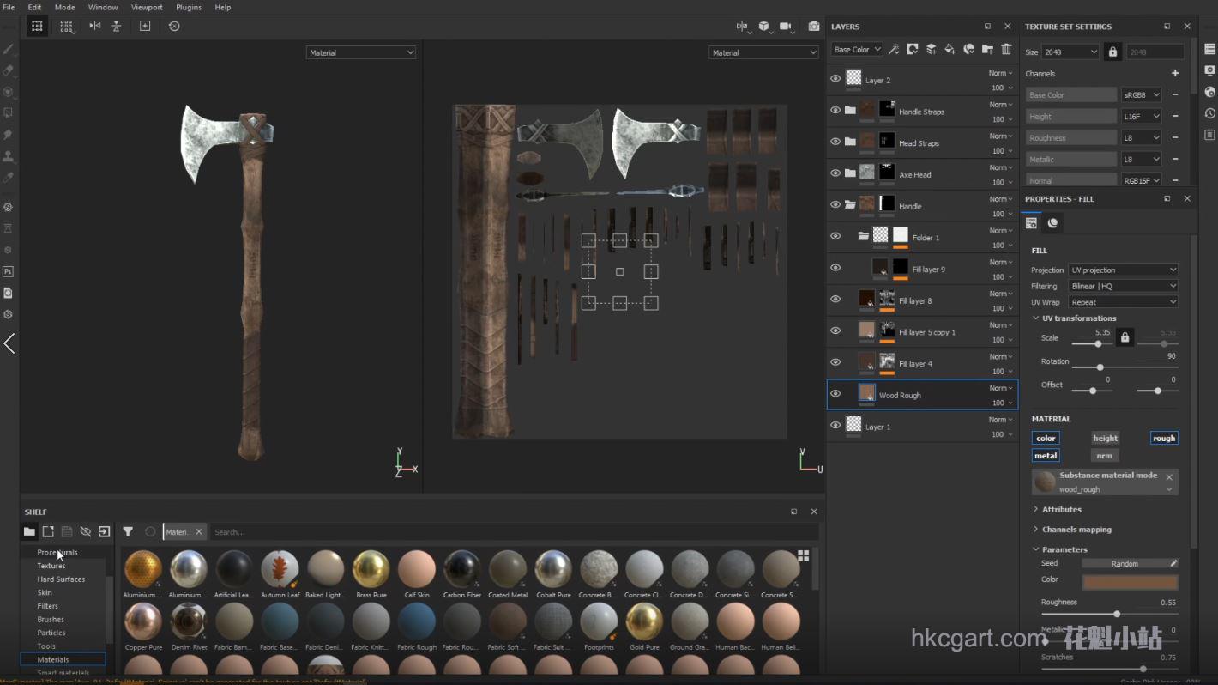
Task: Open the Edit menu
Action: tap(34, 7)
